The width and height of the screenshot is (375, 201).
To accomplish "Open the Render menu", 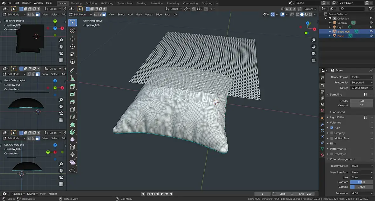I will (x=26, y=3).
